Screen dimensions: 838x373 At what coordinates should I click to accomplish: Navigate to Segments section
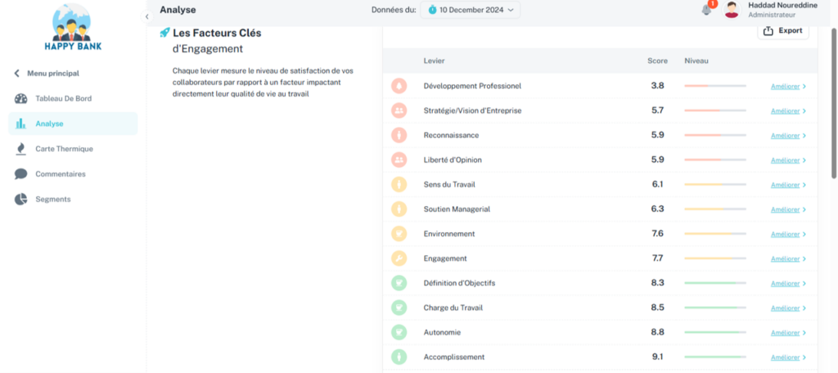tap(52, 199)
